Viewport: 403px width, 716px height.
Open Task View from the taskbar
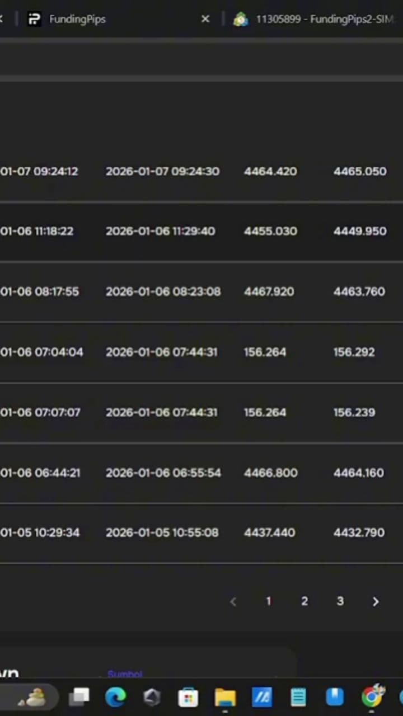[79, 697]
